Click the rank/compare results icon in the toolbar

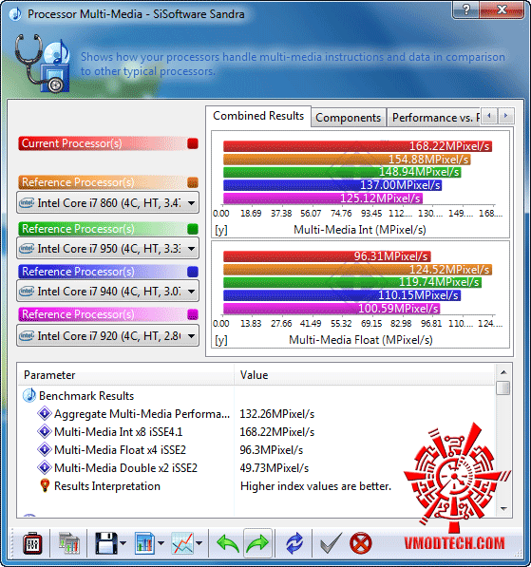(x=68, y=543)
